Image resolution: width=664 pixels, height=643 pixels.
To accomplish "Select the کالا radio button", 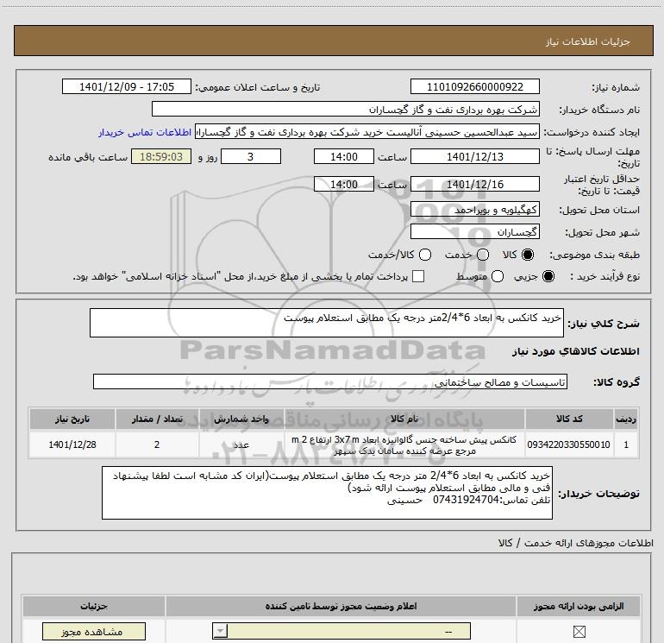I will 528,255.
